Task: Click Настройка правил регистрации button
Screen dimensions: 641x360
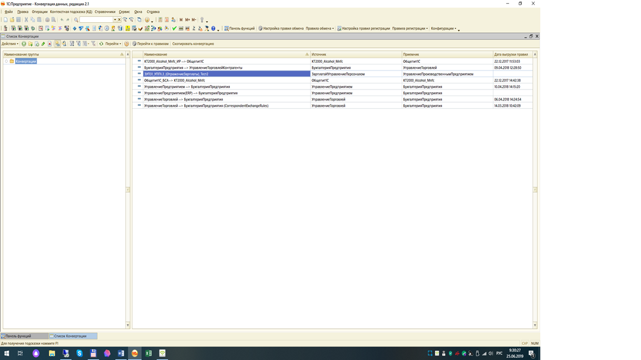Action: 363,28
